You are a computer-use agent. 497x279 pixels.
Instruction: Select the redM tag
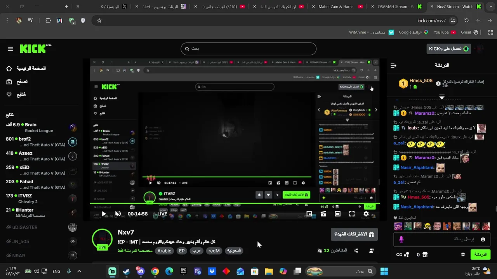(x=214, y=251)
